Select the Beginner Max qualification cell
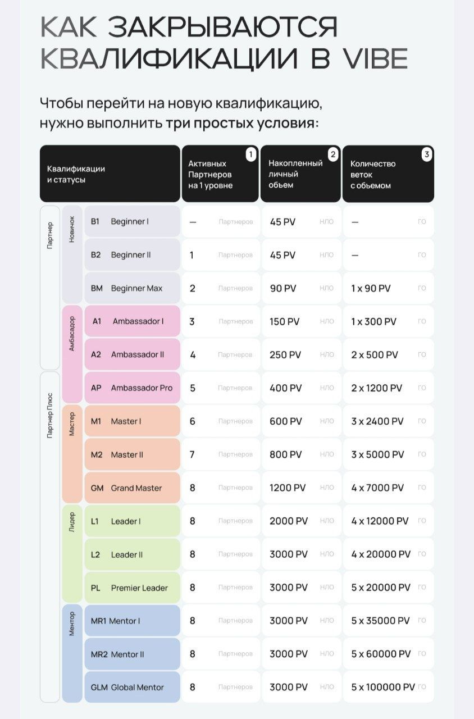Screen dimensions: 474x719 pos(132,288)
